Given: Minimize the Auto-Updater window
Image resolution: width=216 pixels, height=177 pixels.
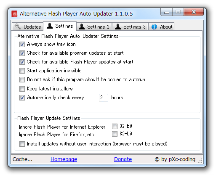Looking at the screenshot, I should (167, 12).
